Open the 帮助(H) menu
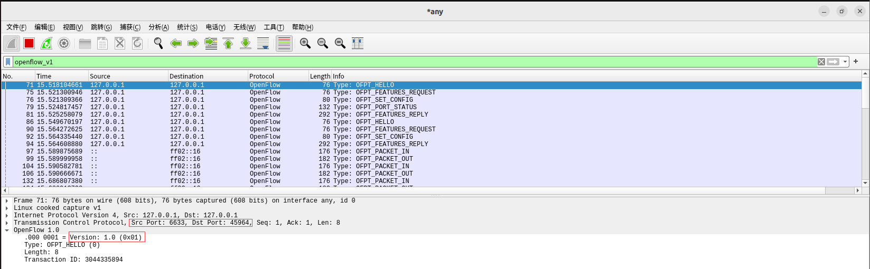The height and width of the screenshot is (269, 870). click(302, 27)
